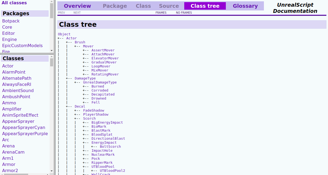The image size is (328, 175).
Task: Open the Engine package
Action: (9, 39)
